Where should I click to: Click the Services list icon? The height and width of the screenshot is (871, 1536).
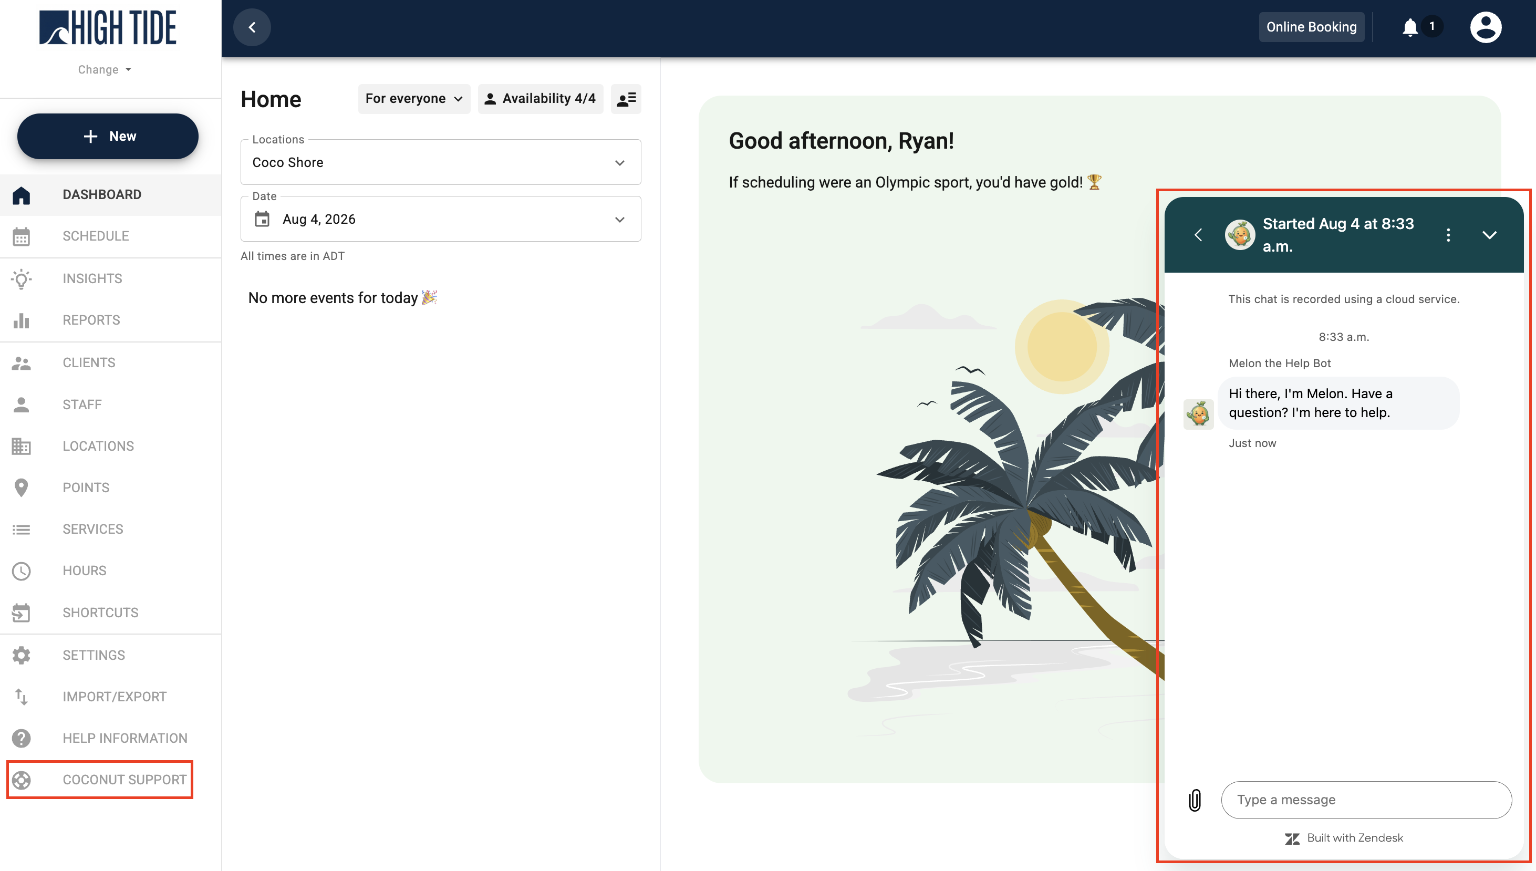22,530
